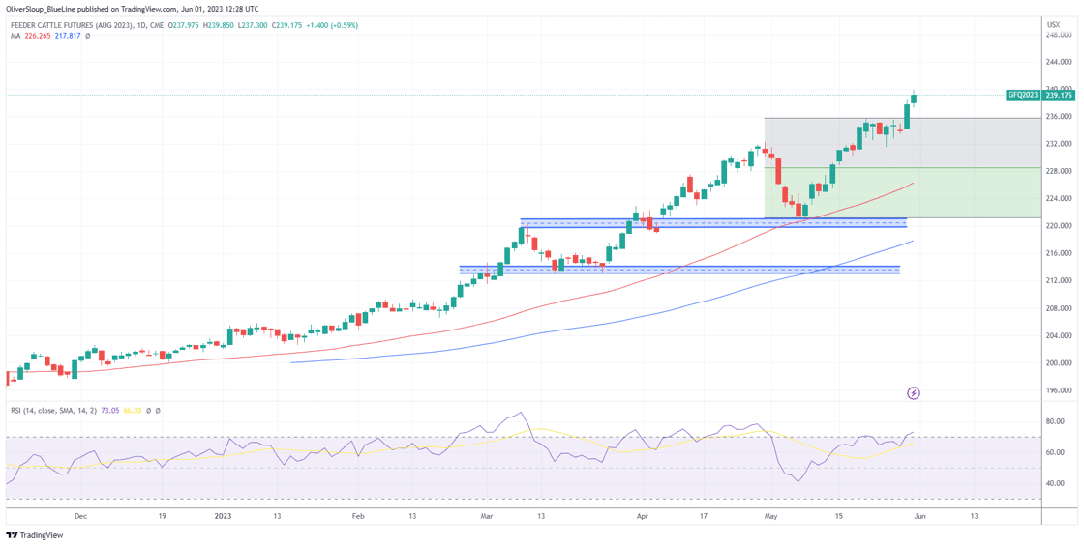1084x546 pixels.
Task: Click the USX currency label on the price axis
Action: click(x=1053, y=24)
